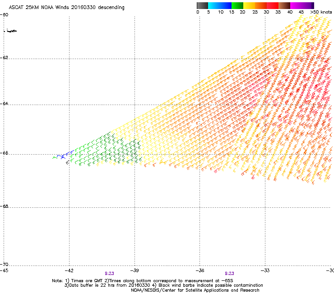Click the legend tick label '10'

(221, 12)
